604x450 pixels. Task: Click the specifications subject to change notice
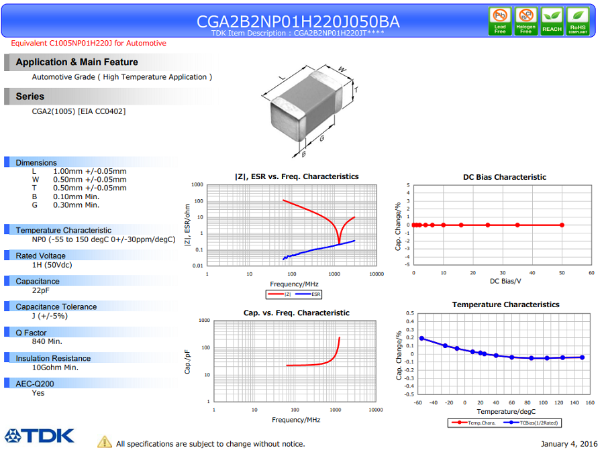coord(210,444)
